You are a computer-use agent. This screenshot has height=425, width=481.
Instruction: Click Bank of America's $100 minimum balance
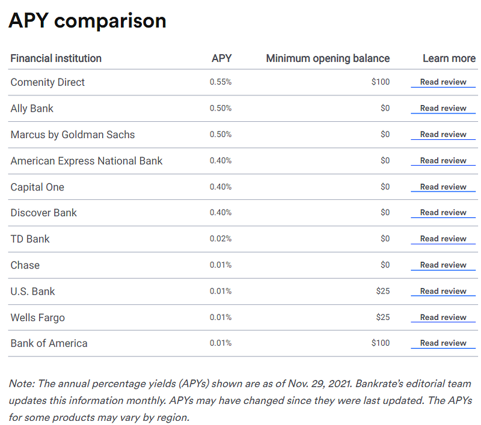point(380,343)
